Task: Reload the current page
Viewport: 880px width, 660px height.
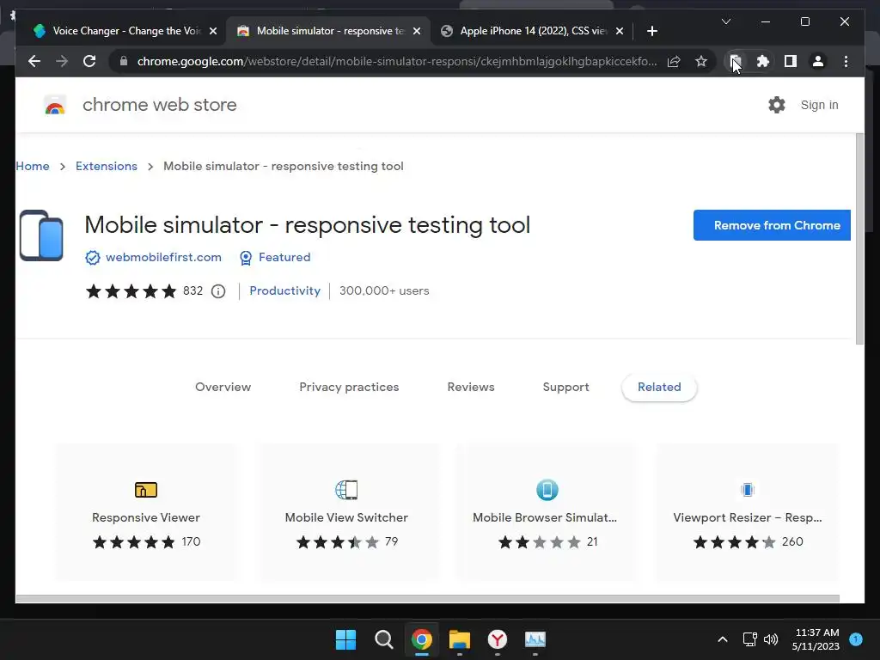Action: click(x=89, y=61)
